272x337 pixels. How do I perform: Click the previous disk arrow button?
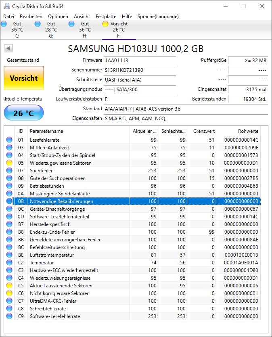[x=8, y=48]
